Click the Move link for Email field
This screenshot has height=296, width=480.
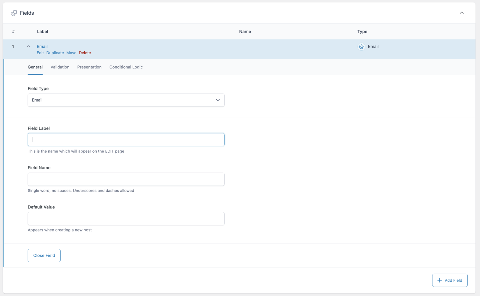point(71,53)
